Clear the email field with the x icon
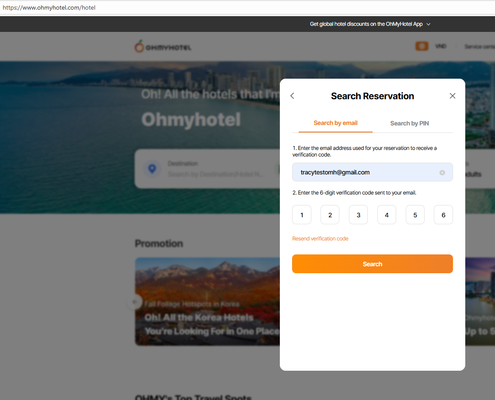Screen dimensions: 495x400 coord(442,172)
